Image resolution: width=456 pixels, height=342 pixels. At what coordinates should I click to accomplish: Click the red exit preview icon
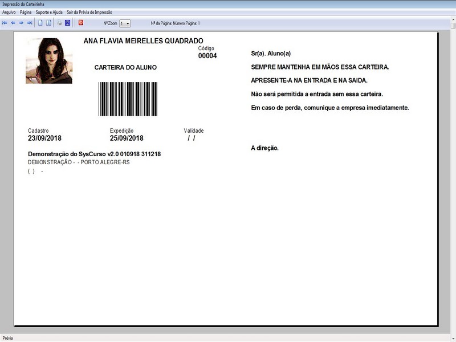click(x=81, y=23)
